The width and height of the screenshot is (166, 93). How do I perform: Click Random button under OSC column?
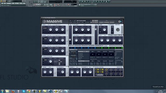pyautogui.click(x=93, y=57)
